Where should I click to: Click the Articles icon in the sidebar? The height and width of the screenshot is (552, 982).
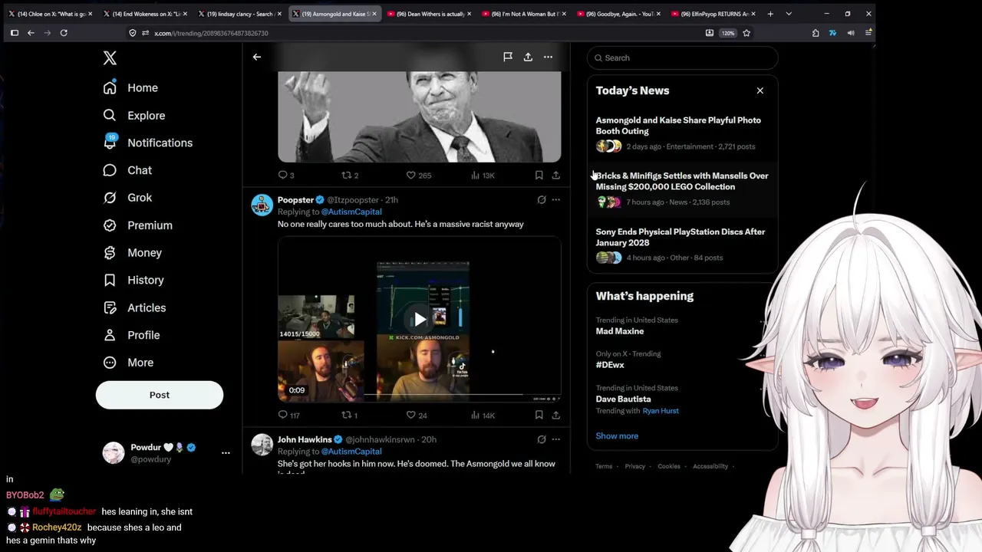tap(110, 308)
